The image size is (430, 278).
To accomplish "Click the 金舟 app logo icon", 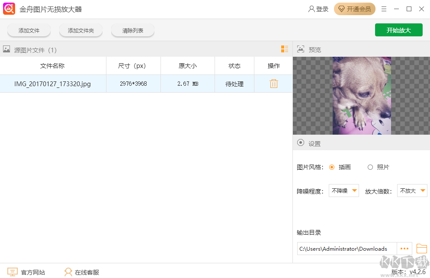I will (9, 9).
